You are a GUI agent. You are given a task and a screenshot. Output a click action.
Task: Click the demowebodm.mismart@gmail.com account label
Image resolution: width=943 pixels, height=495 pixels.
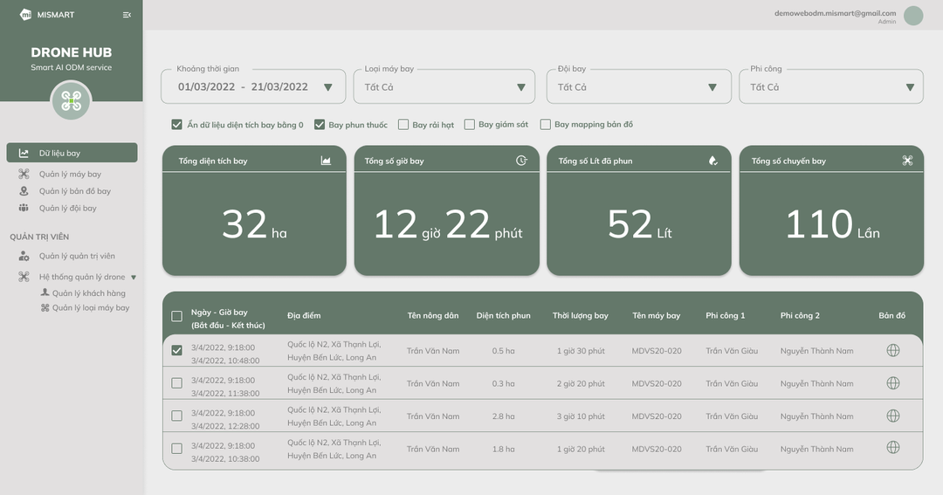tap(835, 12)
